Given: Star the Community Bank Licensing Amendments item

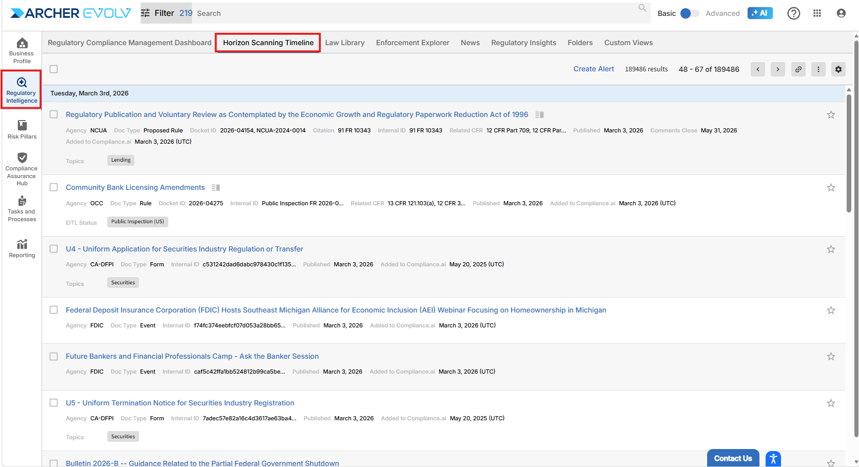Looking at the screenshot, I should click(831, 188).
